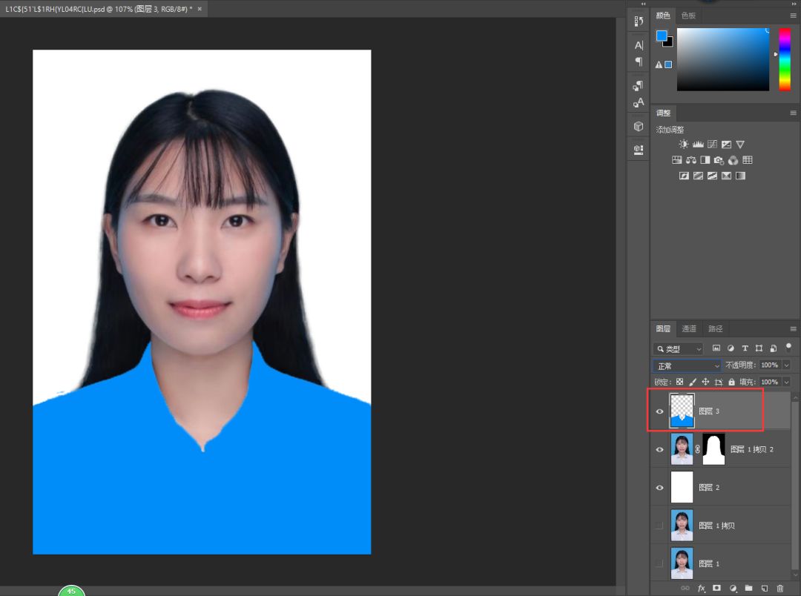Add a Levels adjustment layer
Image resolution: width=801 pixels, height=596 pixels.
[x=698, y=145]
